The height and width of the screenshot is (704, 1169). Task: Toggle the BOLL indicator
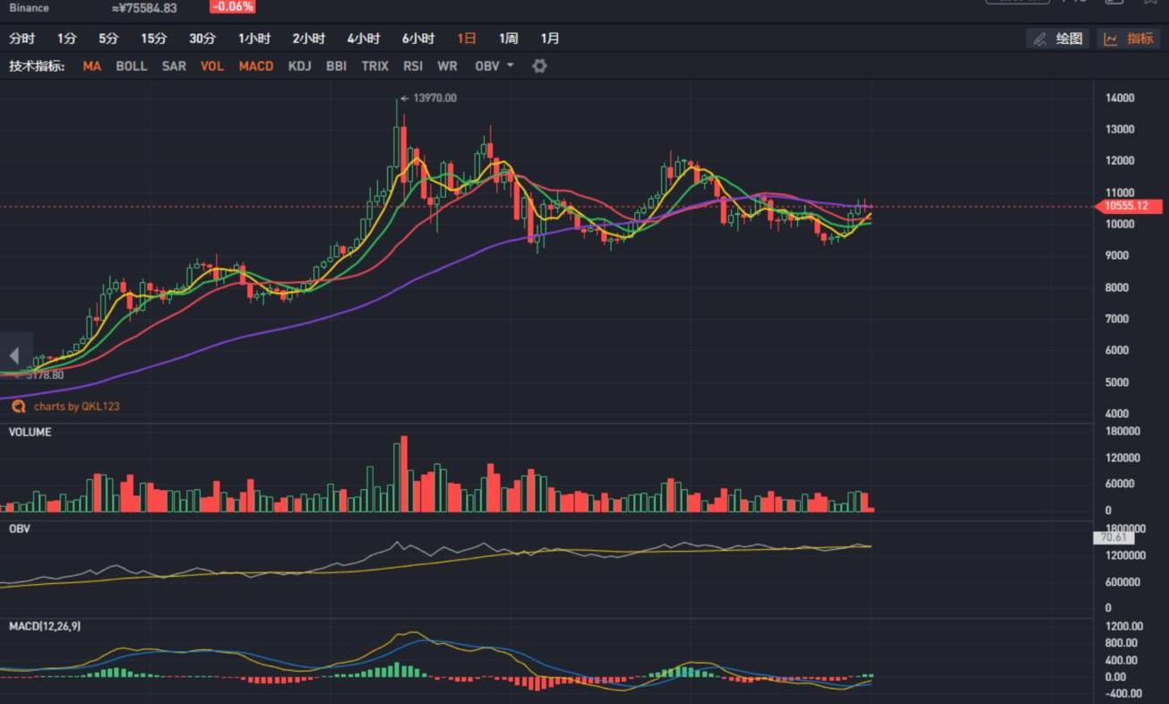point(131,66)
